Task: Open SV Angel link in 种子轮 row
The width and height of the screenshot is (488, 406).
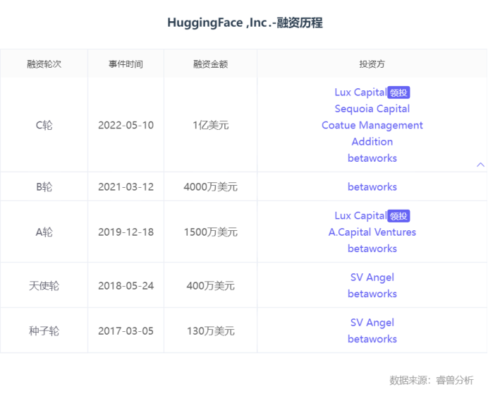Action: tap(372, 323)
